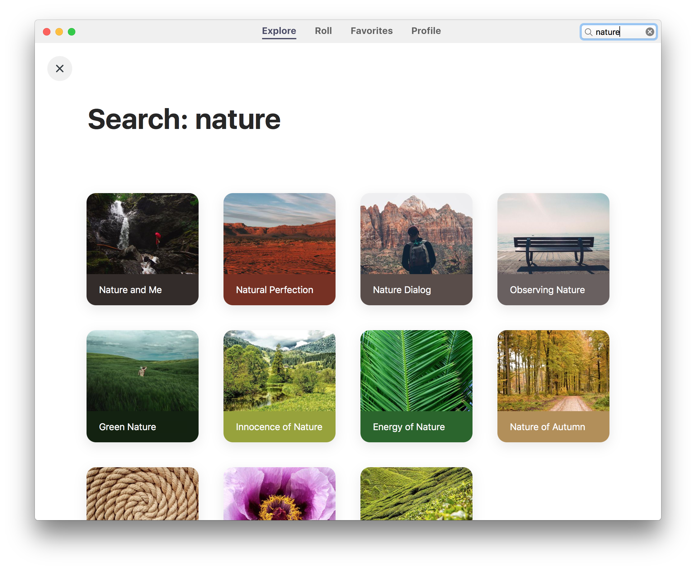Close the window with the red button
The width and height of the screenshot is (696, 570).
[47, 31]
